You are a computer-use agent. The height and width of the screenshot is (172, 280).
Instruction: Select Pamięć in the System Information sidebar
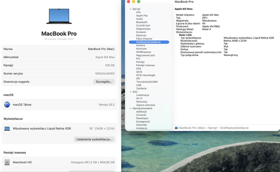[x=140, y=62]
